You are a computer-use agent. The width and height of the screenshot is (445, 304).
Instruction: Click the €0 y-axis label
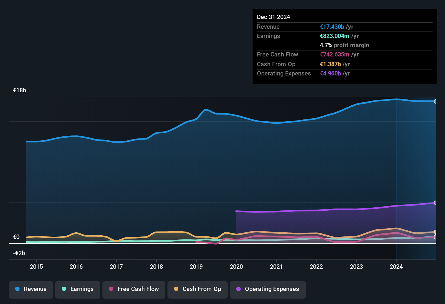[16, 237]
